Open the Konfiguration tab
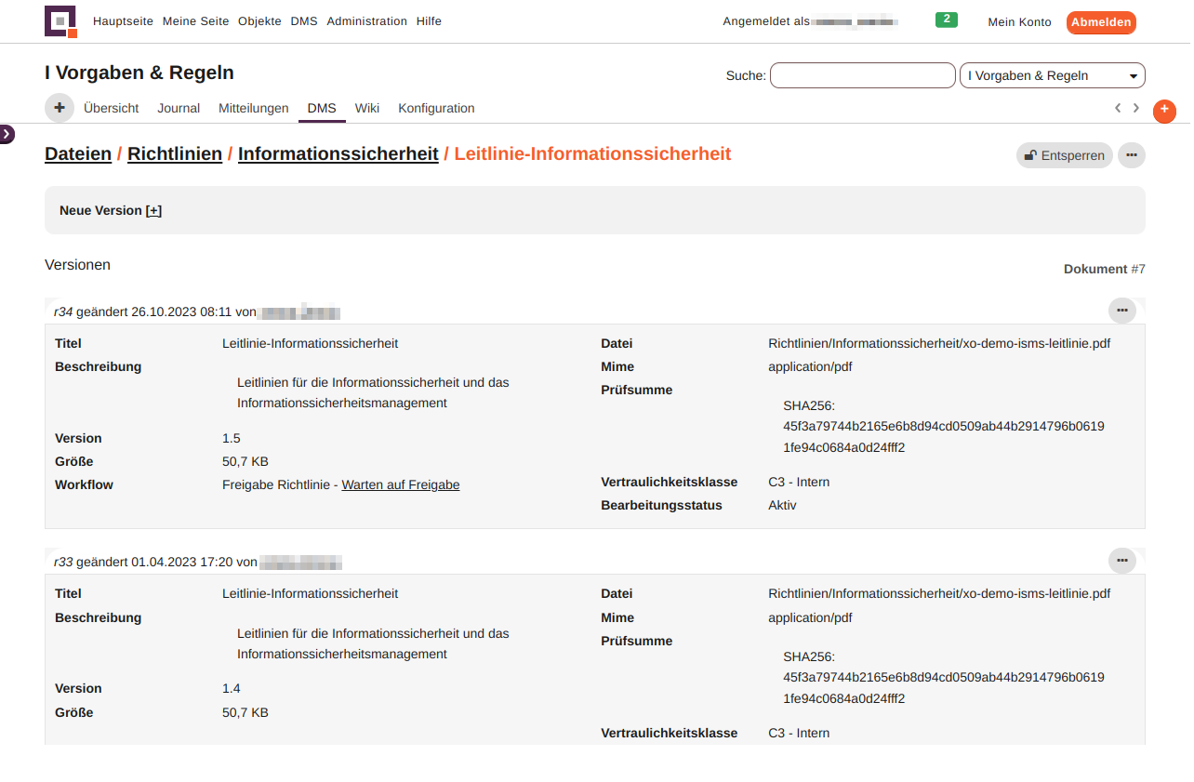This screenshot has height=782, width=1194. point(436,108)
